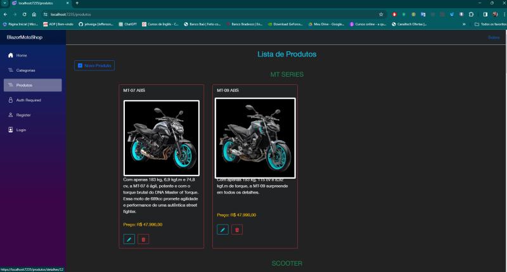This screenshot has width=507, height=272.
Task: Edit the MT-07 ABS product (pencil icon)
Action: (x=129, y=239)
